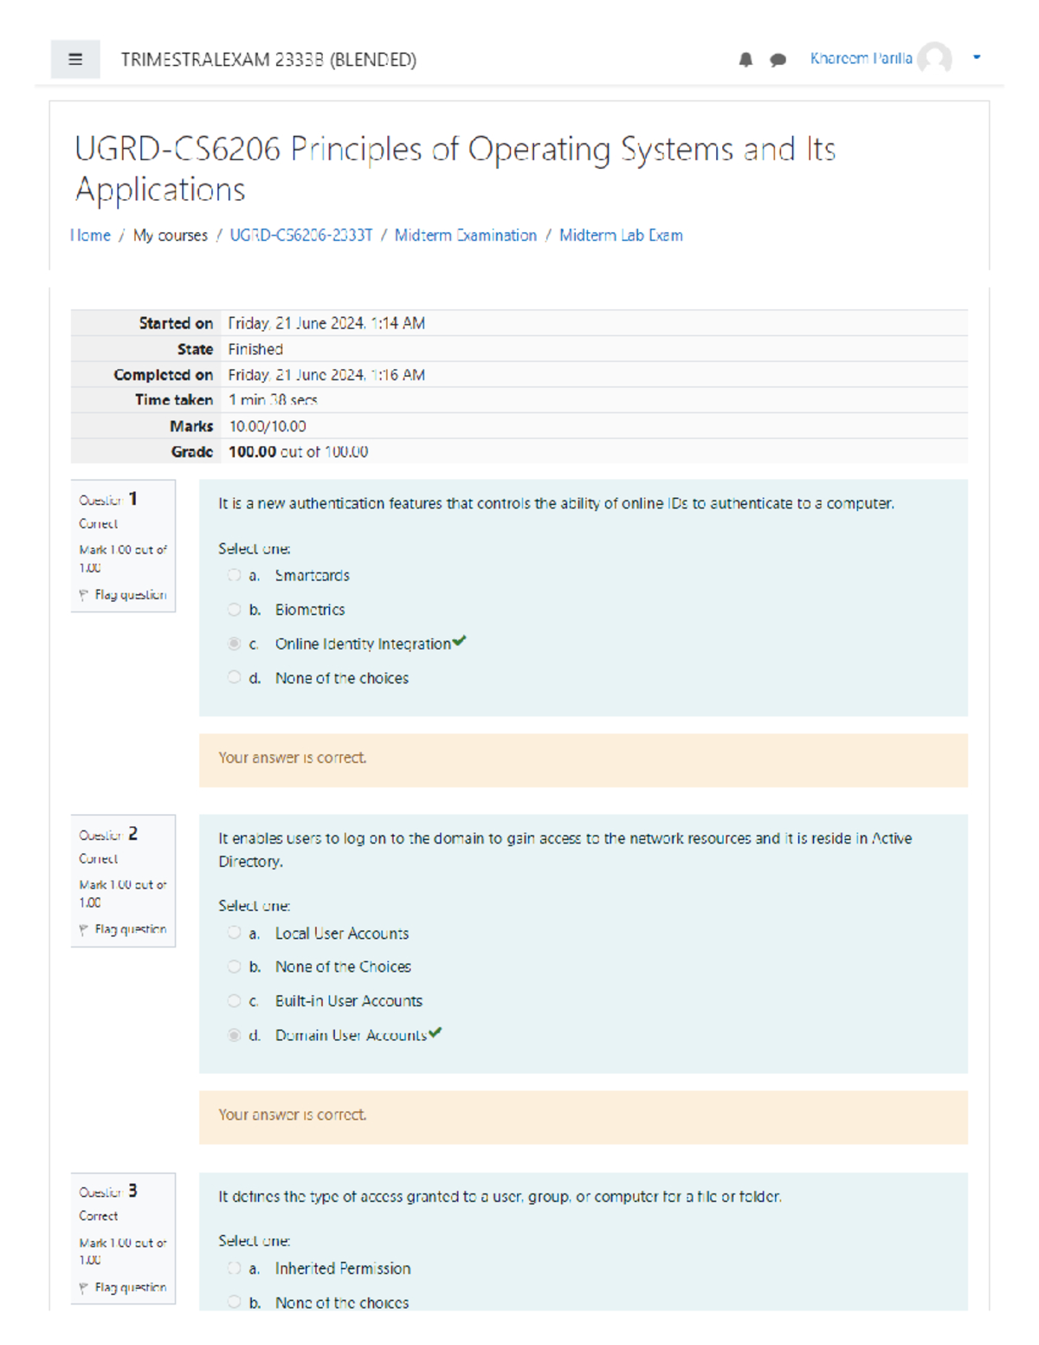Select Domain User Accounts answer
1039x1345 pixels.
pos(234,1035)
